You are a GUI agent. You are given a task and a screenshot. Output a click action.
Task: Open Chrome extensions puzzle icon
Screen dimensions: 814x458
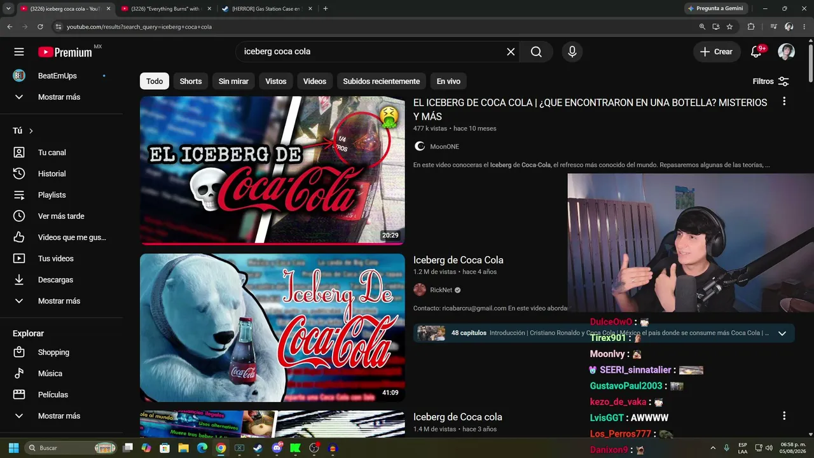751,27
